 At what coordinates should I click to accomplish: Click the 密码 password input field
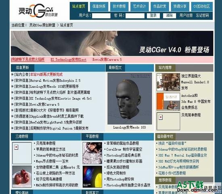[135, 16]
